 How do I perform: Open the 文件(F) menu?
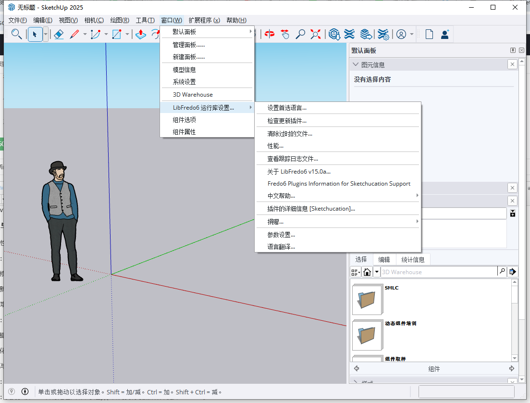(17, 20)
